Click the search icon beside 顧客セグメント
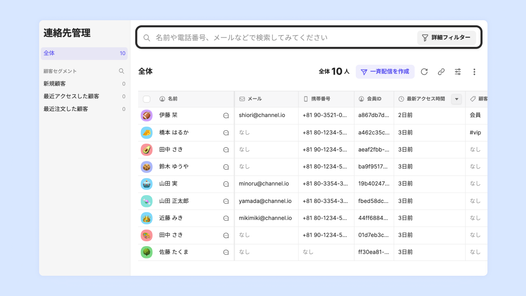This screenshot has height=296, width=526. (121, 71)
